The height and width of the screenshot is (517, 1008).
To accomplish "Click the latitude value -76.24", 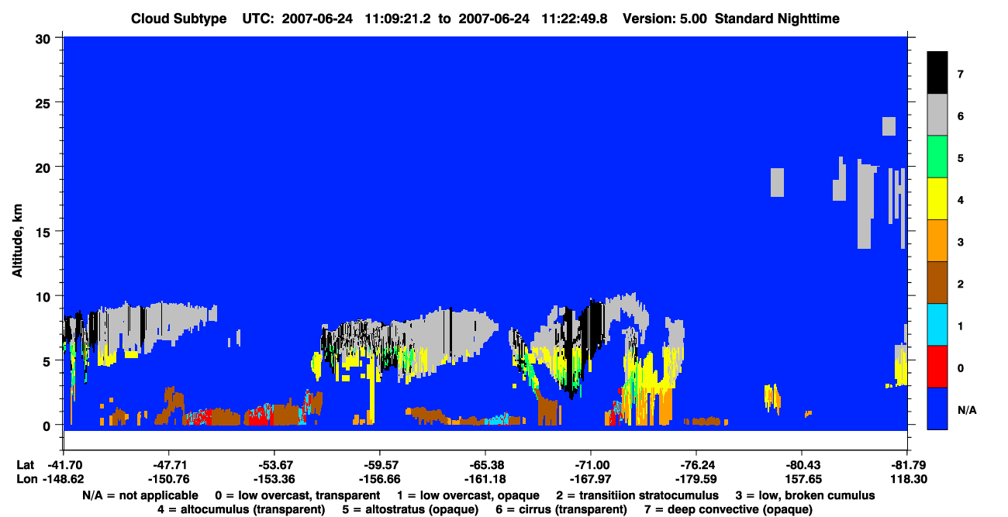I will point(696,465).
